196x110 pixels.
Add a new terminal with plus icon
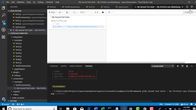click(178, 66)
